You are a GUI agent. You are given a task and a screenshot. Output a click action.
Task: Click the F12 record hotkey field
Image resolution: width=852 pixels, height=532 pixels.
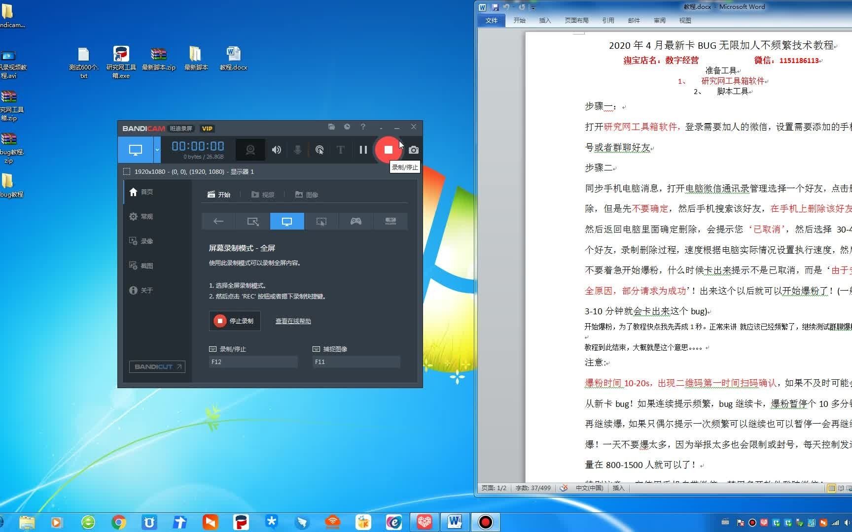pos(253,362)
